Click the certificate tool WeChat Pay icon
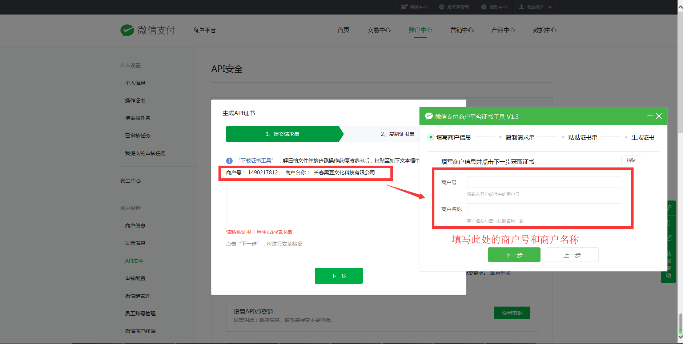 click(x=429, y=116)
